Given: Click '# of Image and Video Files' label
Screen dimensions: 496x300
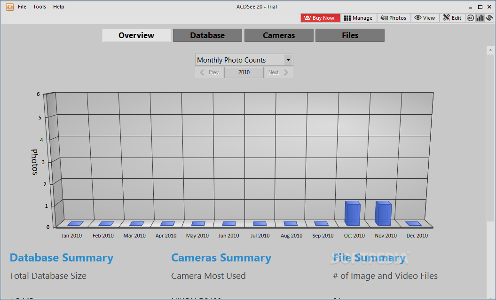Looking at the screenshot, I should point(386,276).
